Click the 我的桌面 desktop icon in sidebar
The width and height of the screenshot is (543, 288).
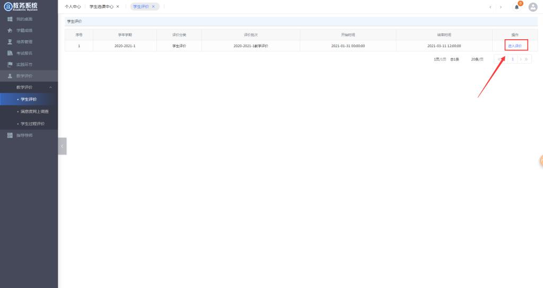tap(10, 19)
